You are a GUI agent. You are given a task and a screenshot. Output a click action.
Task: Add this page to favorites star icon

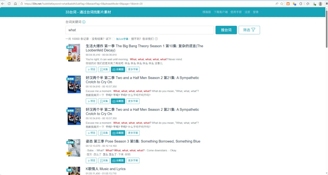(282, 4)
